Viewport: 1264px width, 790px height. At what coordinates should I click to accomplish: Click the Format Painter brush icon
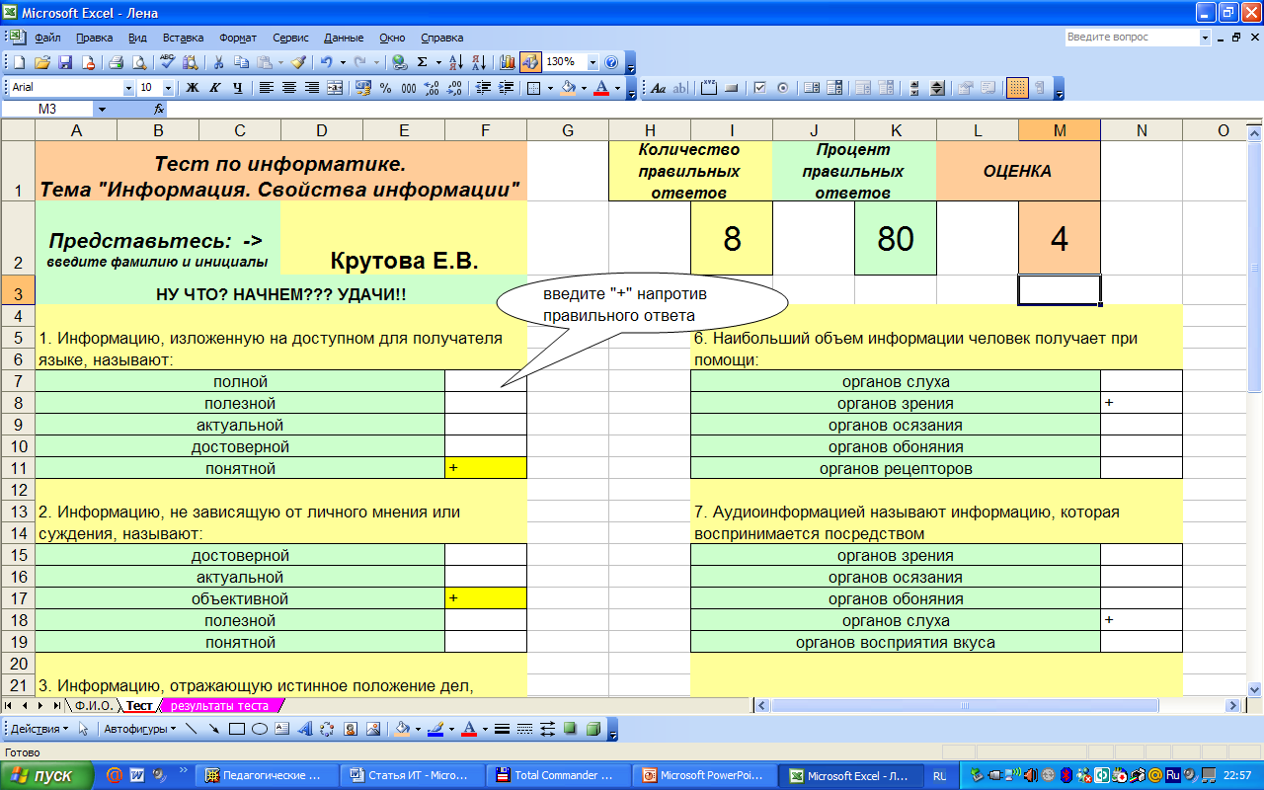[x=298, y=62]
